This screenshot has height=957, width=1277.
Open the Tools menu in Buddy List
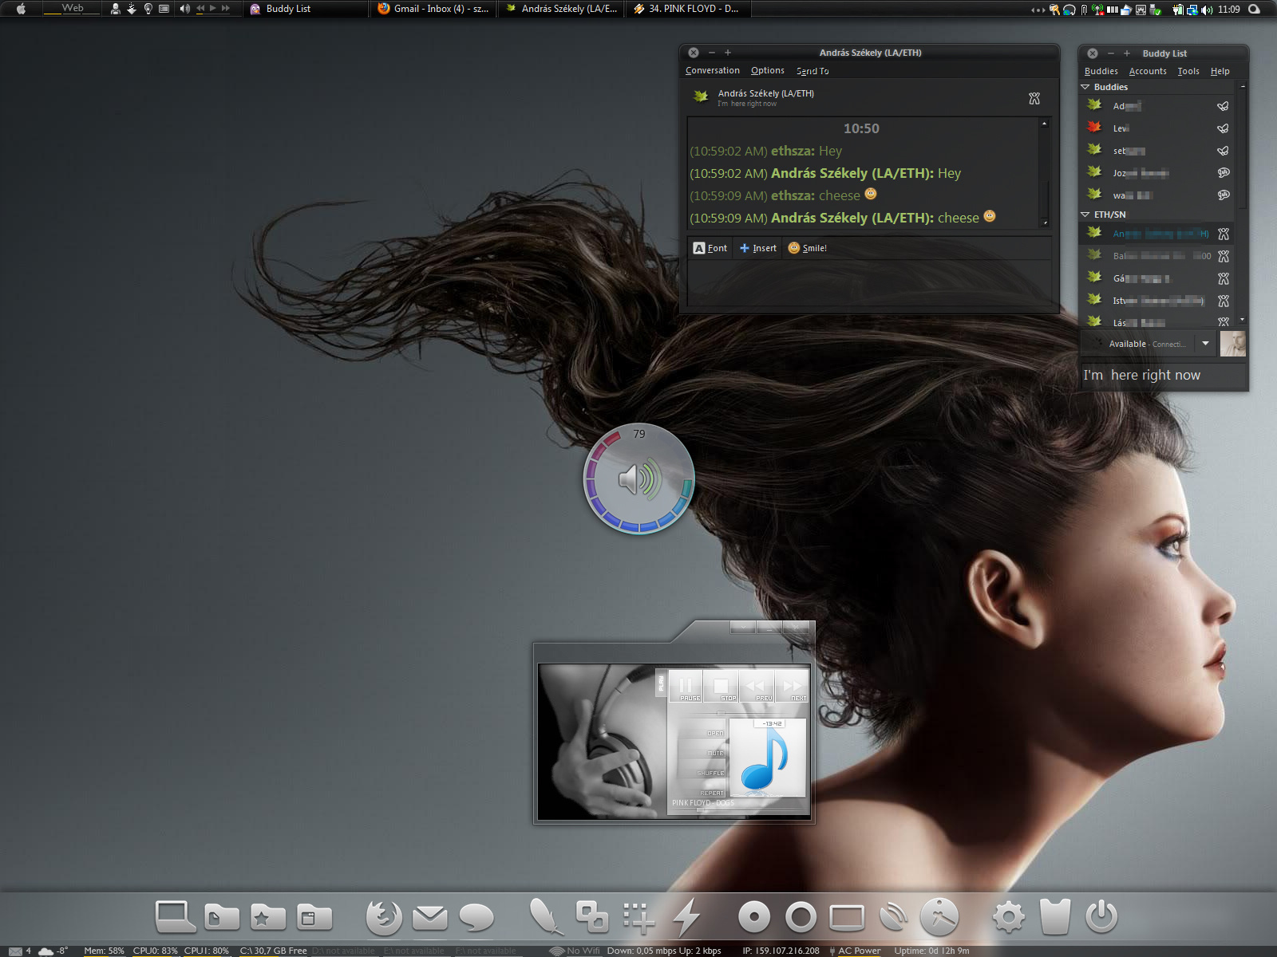[x=1188, y=71]
